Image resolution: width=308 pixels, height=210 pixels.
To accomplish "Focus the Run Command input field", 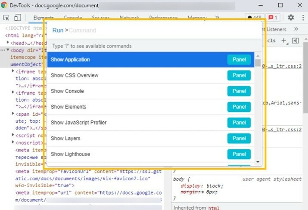I will pos(155,30).
